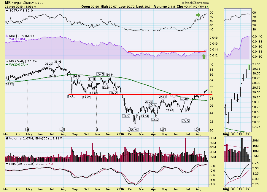Click the 29.71 price low label
This screenshot has height=192, width=267.
(71, 96)
